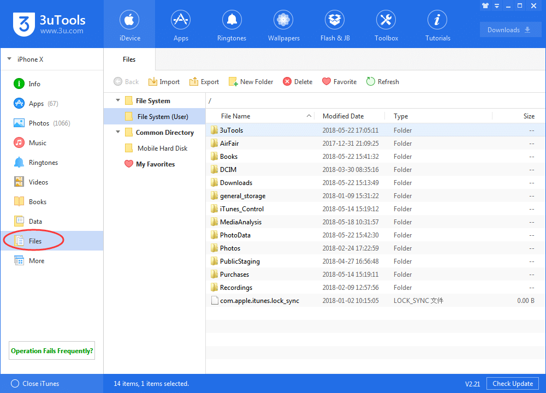Select Apps (67) in the sidebar
This screenshot has width=546, height=393.
pos(52,103)
